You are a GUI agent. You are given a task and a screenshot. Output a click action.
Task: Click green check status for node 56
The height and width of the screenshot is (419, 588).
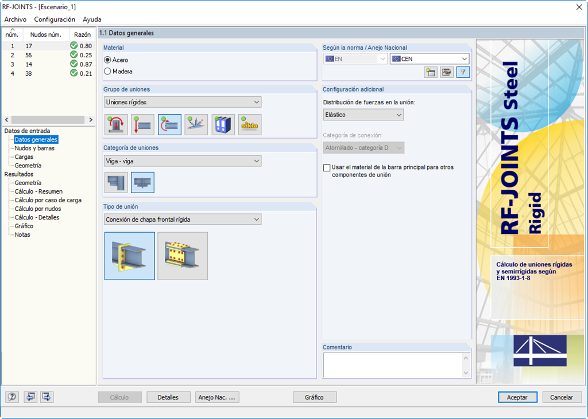(74, 55)
